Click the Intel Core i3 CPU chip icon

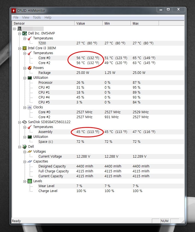[25, 48]
